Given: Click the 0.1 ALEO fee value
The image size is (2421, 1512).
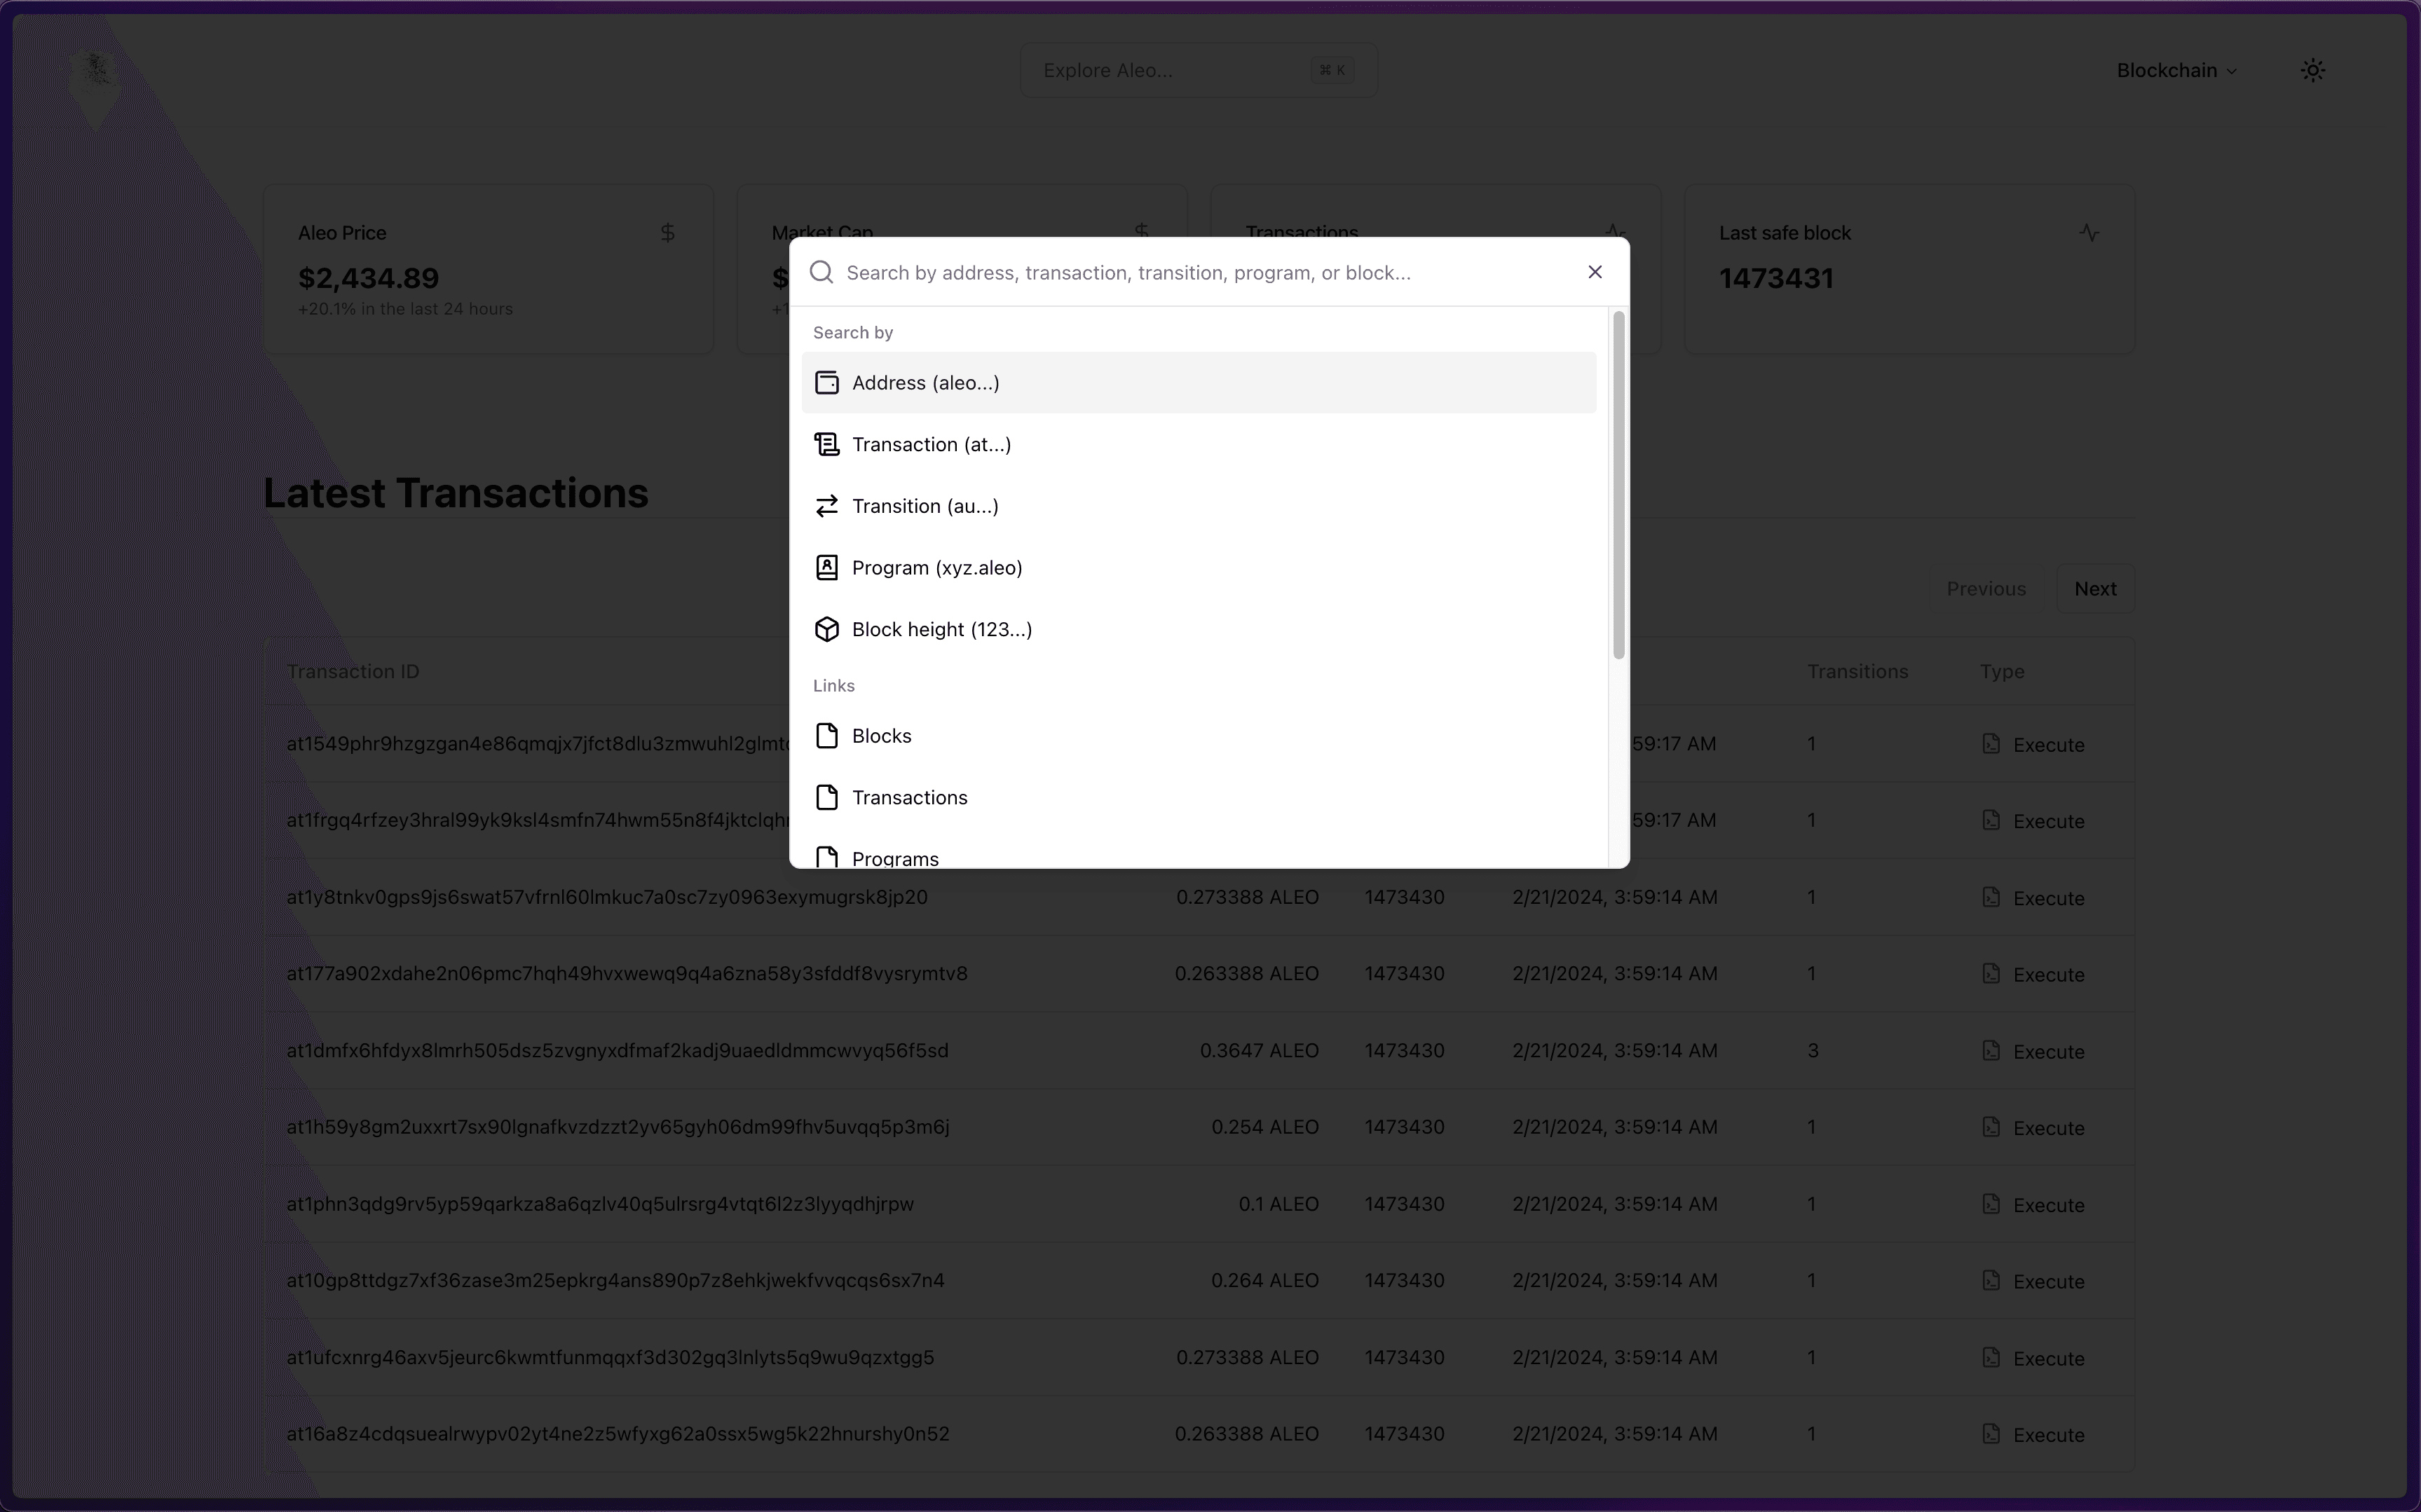Looking at the screenshot, I should pyautogui.click(x=1278, y=1204).
